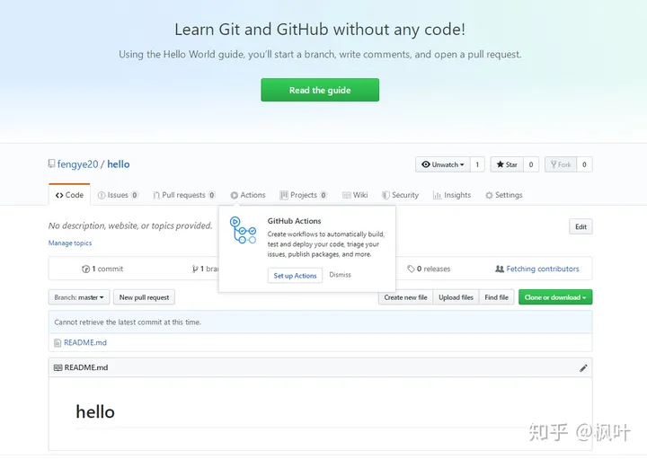Click the New pull request button

(144, 297)
